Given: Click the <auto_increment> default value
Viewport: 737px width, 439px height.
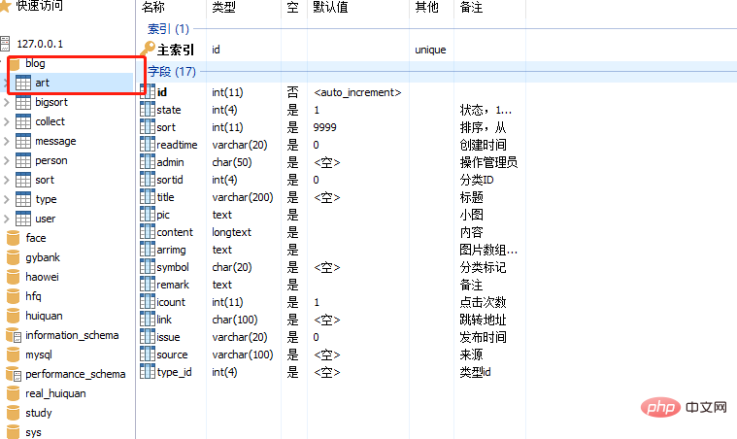Looking at the screenshot, I should [x=357, y=92].
